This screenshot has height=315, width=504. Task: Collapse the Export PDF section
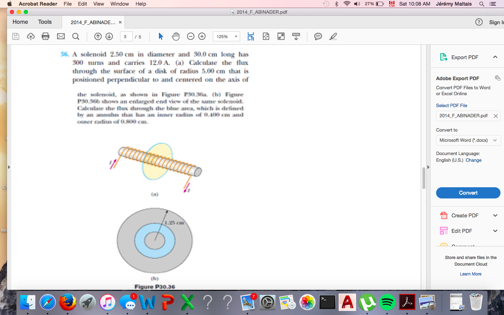[495, 57]
